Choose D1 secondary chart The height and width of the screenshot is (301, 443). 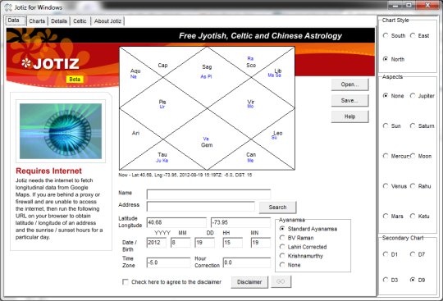390,254
